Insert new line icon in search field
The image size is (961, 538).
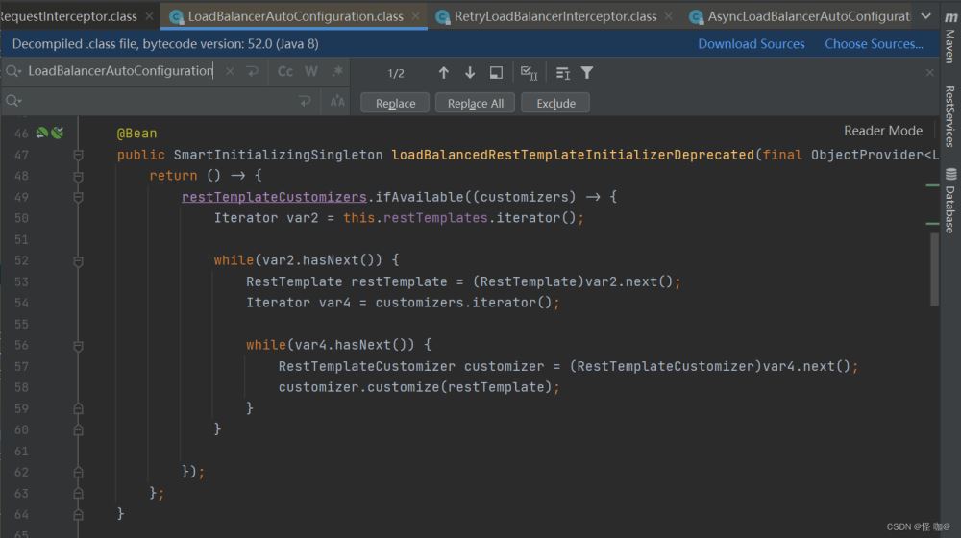pyautogui.click(x=253, y=71)
